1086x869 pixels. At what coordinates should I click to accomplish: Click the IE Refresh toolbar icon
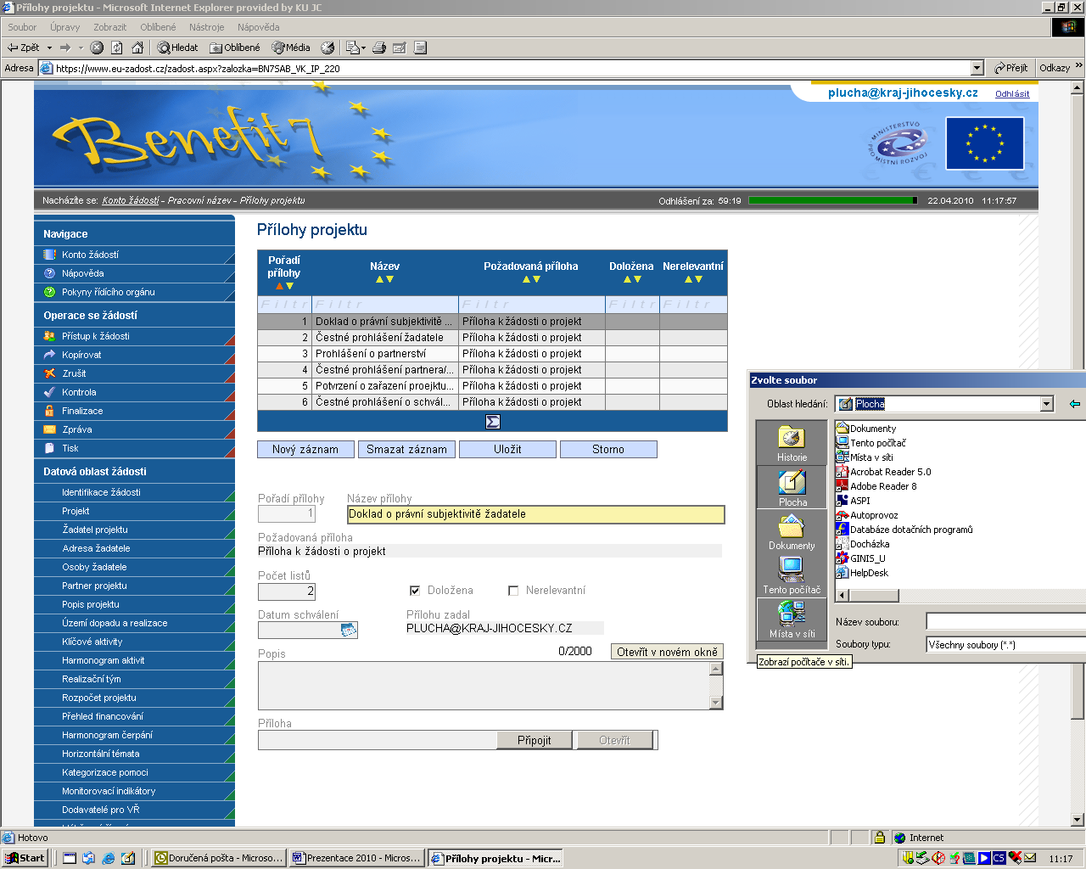click(x=117, y=48)
